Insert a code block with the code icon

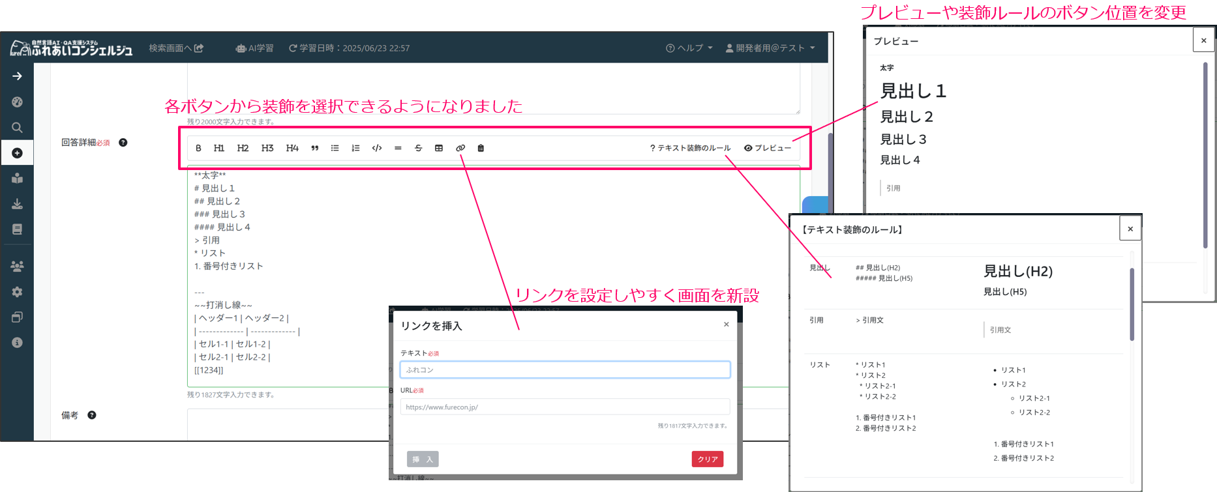pyautogui.click(x=376, y=149)
